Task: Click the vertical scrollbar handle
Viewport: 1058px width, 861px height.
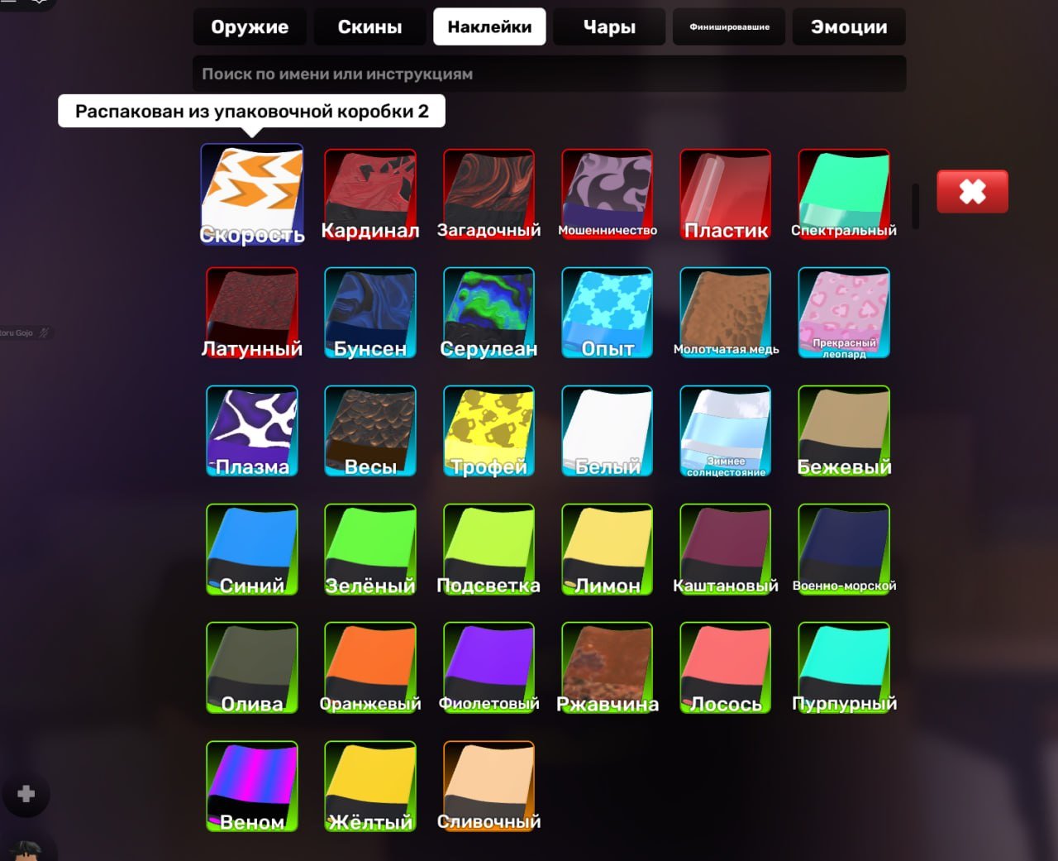Action: 916,206
